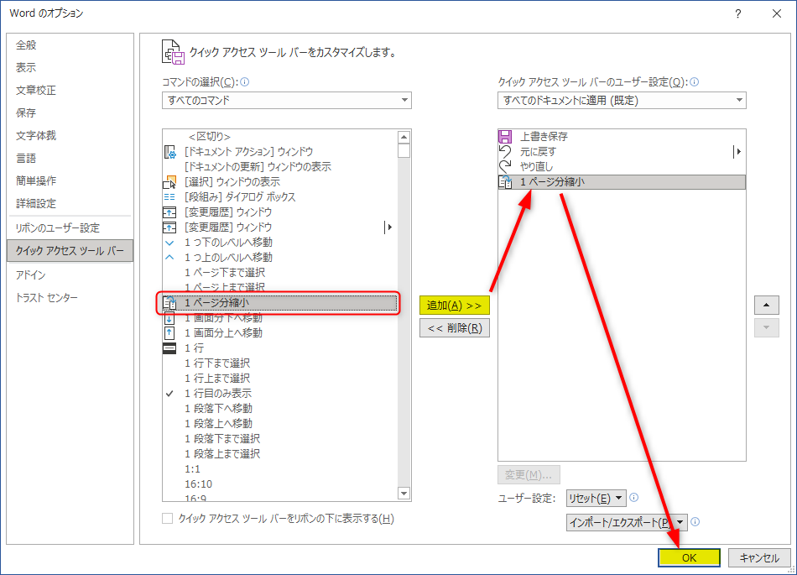Viewport: 797px width, 575px height.
Task: Click the help question mark icon
Action: [738, 13]
